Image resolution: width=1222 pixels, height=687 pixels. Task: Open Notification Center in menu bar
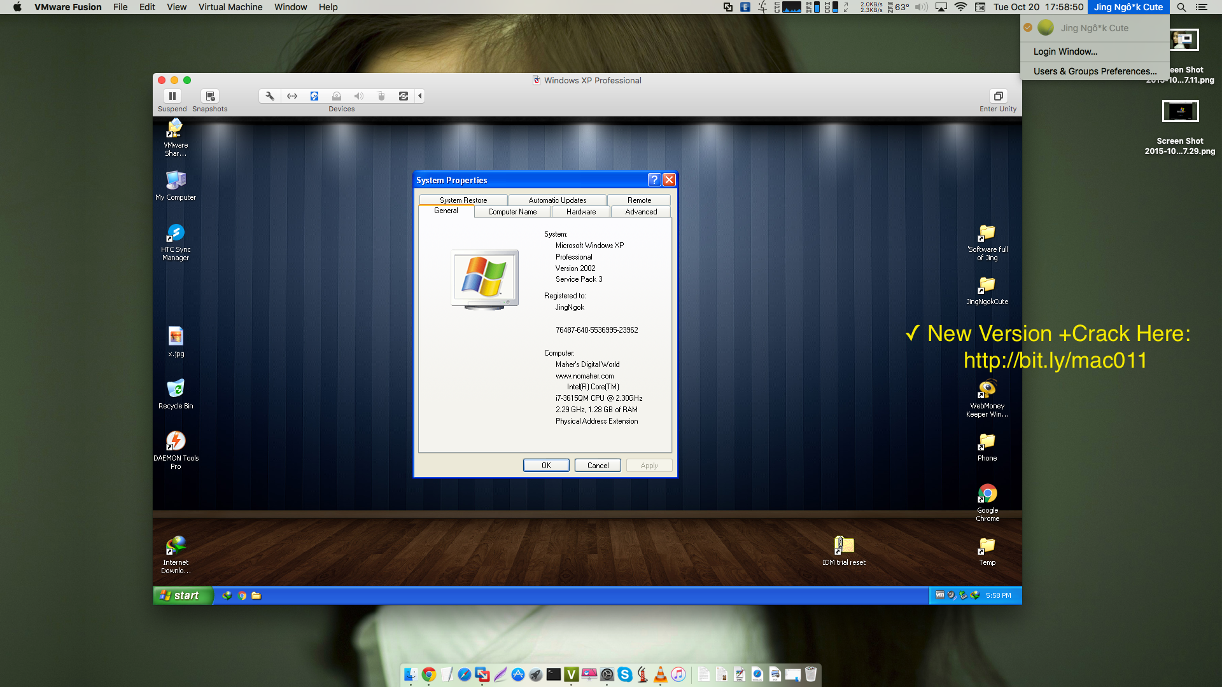(1202, 7)
